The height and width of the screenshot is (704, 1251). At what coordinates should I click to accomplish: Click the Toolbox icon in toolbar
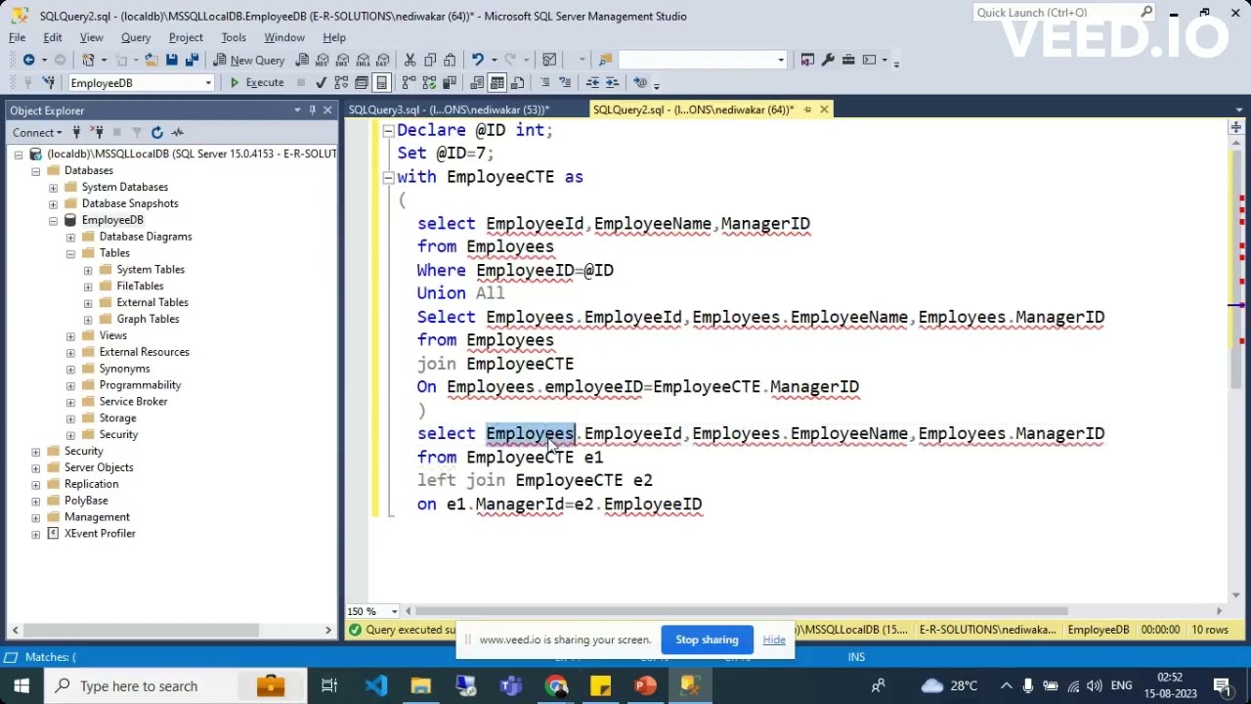(848, 60)
